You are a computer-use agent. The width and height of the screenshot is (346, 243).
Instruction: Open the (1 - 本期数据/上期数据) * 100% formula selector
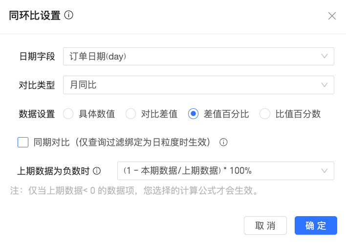click(225, 171)
